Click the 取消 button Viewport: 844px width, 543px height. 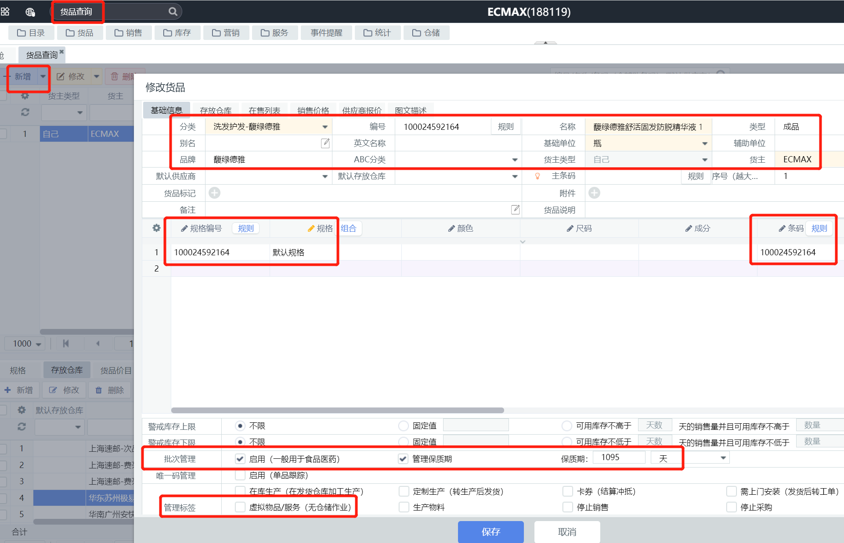(567, 532)
